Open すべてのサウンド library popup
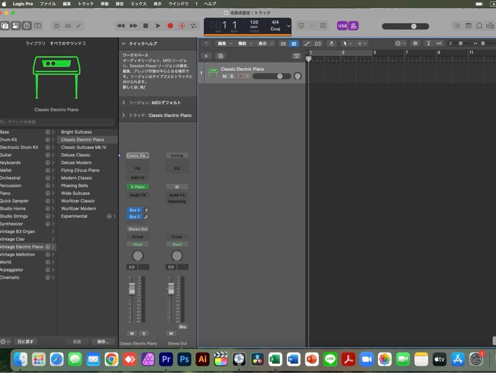 click(68, 43)
